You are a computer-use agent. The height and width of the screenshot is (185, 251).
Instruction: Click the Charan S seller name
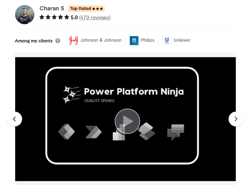tap(52, 9)
